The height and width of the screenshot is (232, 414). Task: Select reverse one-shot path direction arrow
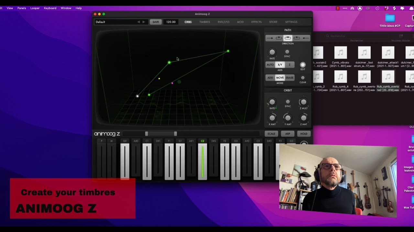tap(306, 38)
